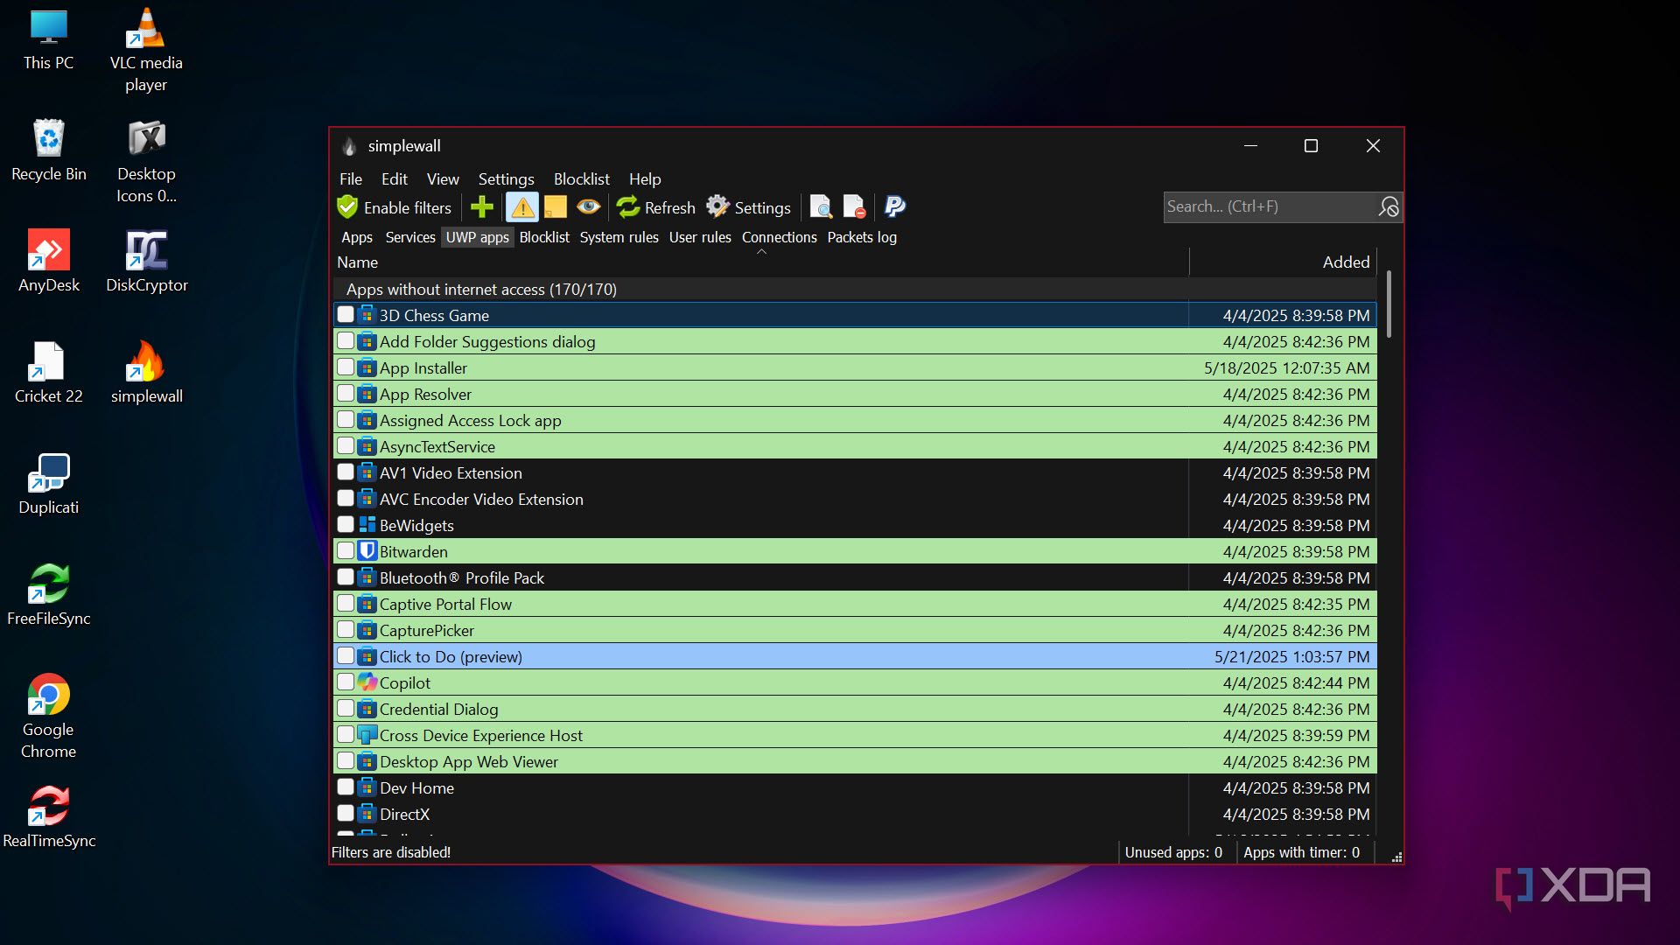Tick the checkbox for App Installer

click(x=346, y=367)
